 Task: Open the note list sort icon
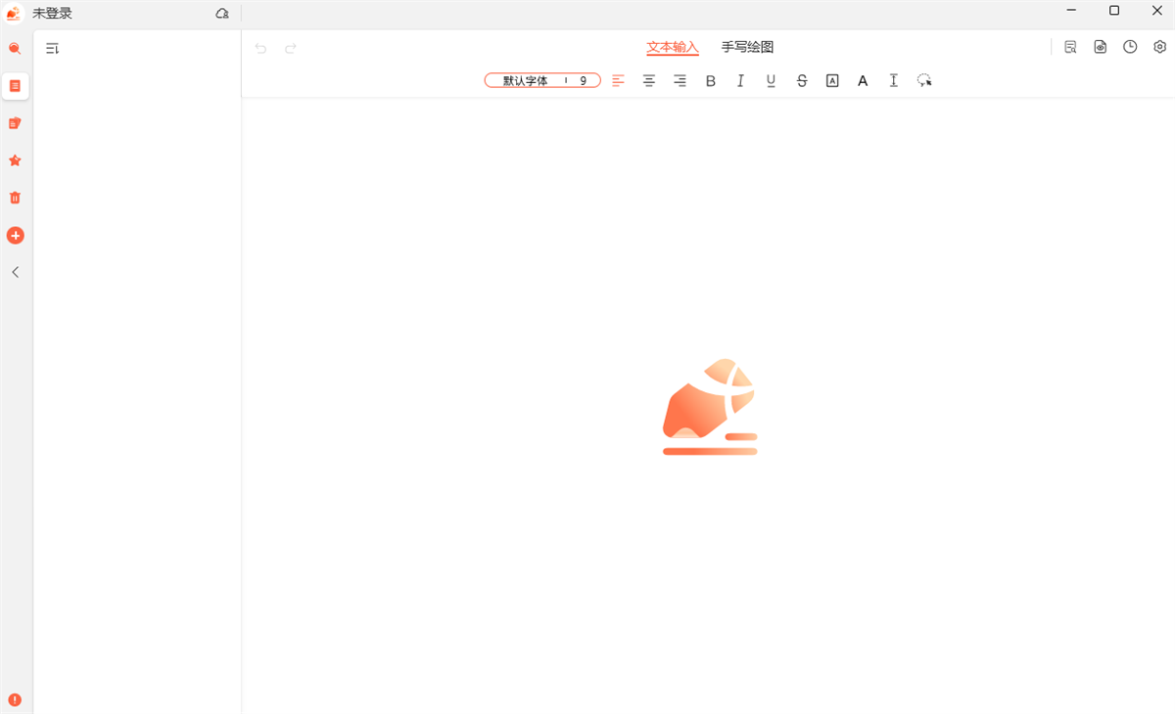tap(53, 48)
